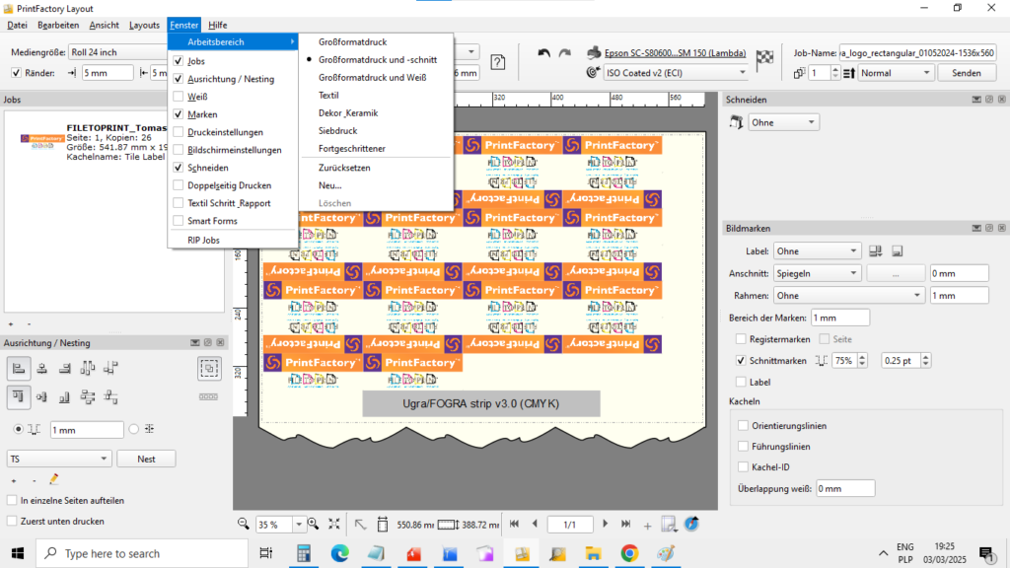Disable the Schnittmarken checkbox
The height and width of the screenshot is (568, 1010).
740,360
